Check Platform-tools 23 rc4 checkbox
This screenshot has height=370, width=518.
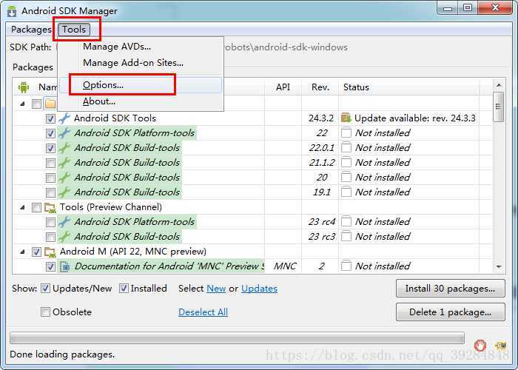tap(50, 222)
